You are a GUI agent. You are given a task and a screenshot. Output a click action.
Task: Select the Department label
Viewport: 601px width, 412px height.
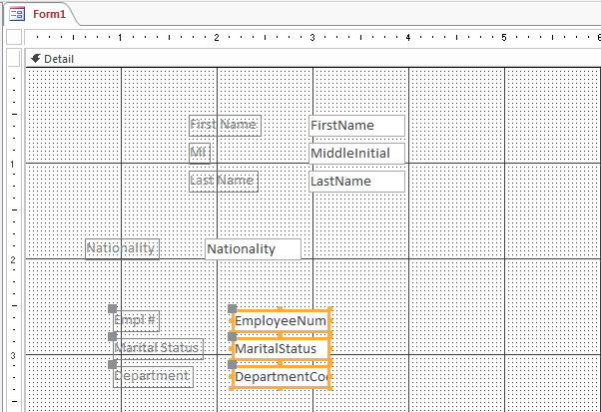coord(154,377)
